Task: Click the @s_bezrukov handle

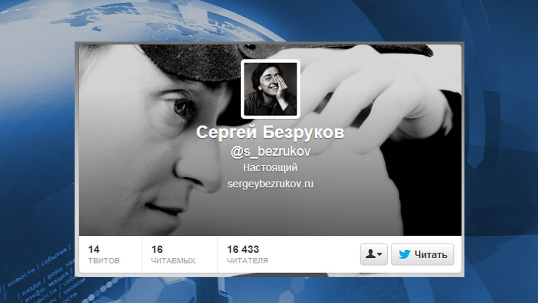Action: (271, 151)
